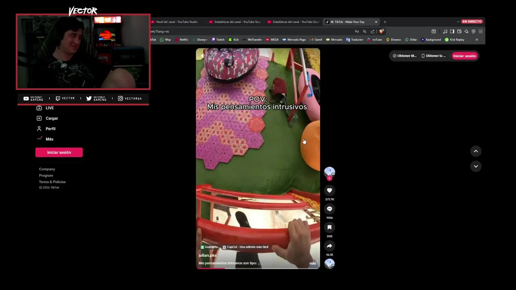
Task: Open the Kick bookmark
Action: (x=234, y=39)
